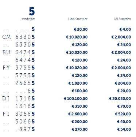Click the number ending 8975

click(x=25, y=129)
